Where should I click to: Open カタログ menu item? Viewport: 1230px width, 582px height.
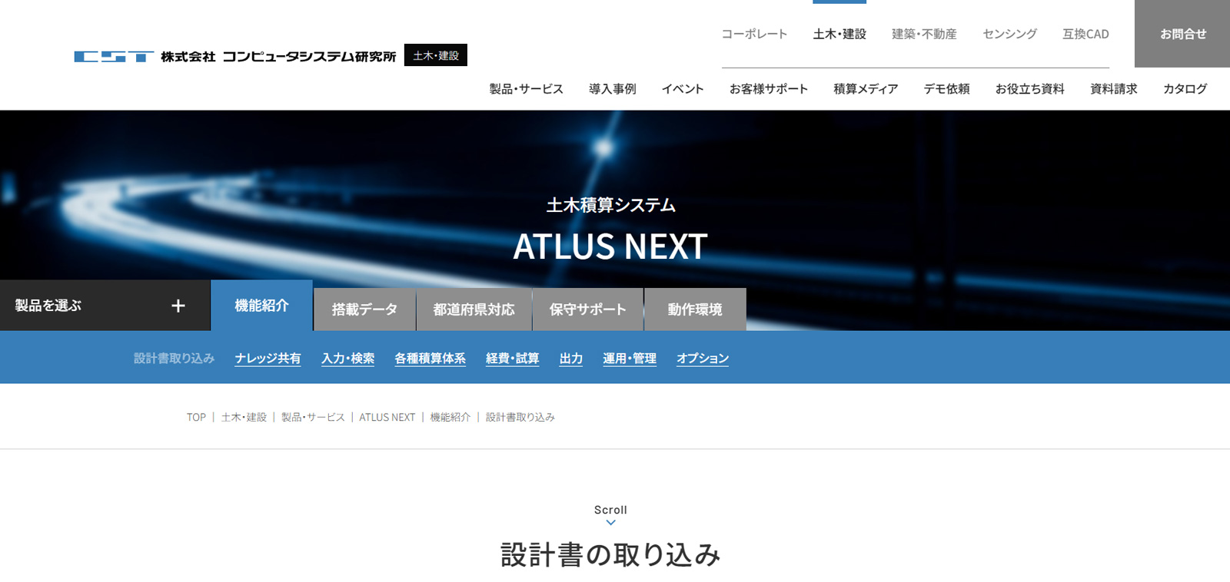[x=1185, y=89]
